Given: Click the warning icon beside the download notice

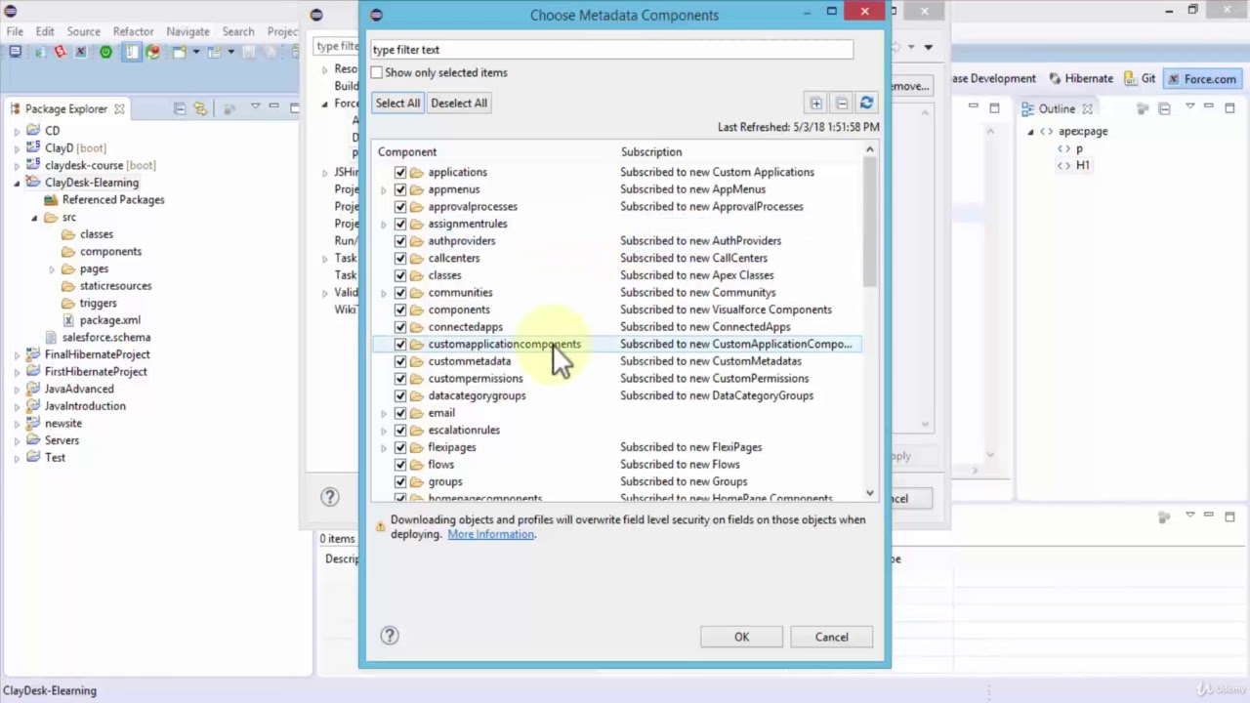Looking at the screenshot, I should (x=380, y=526).
